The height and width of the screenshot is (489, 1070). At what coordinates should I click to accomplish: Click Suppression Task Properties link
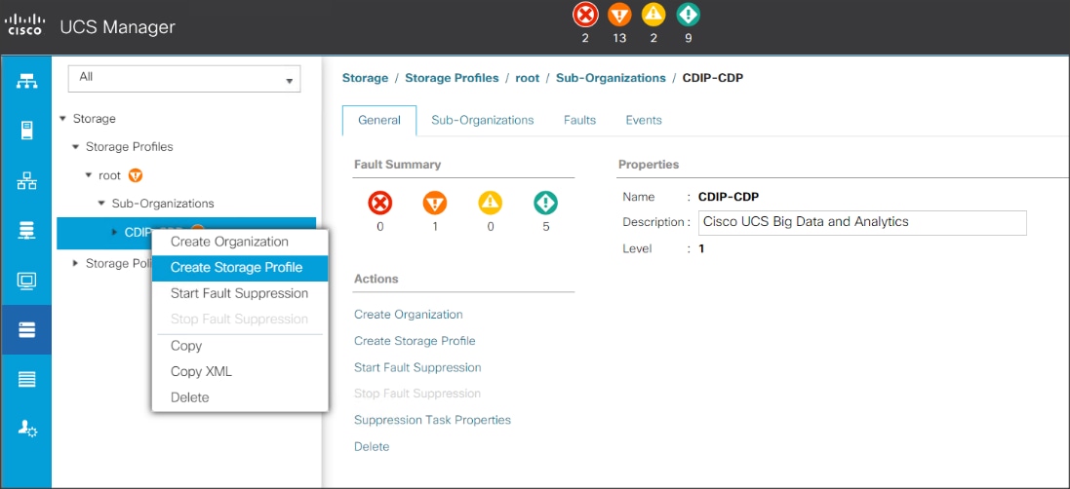coord(433,420)
